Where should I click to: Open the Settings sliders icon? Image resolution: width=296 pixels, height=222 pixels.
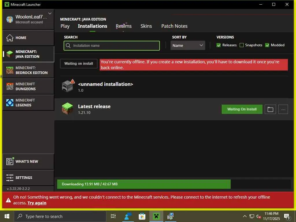click(10, 178)
